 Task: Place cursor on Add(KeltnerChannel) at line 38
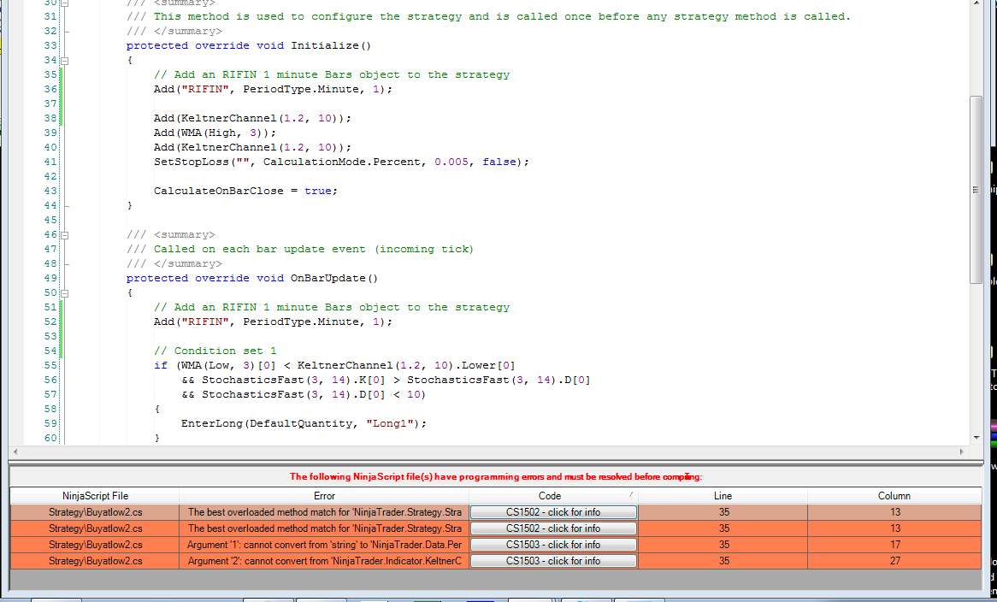252,118
